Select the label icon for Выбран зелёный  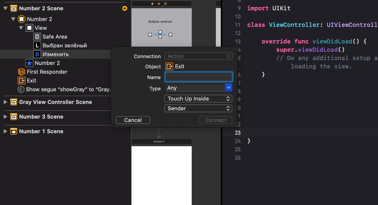[x=37, y=46]
